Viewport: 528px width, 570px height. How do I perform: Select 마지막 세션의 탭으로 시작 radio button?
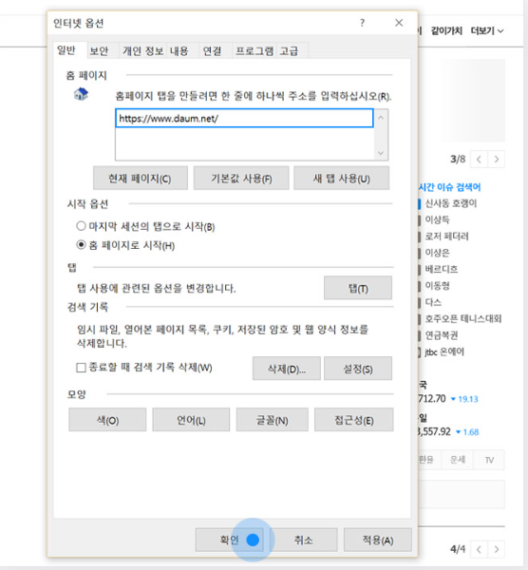(x=81, y=226)
